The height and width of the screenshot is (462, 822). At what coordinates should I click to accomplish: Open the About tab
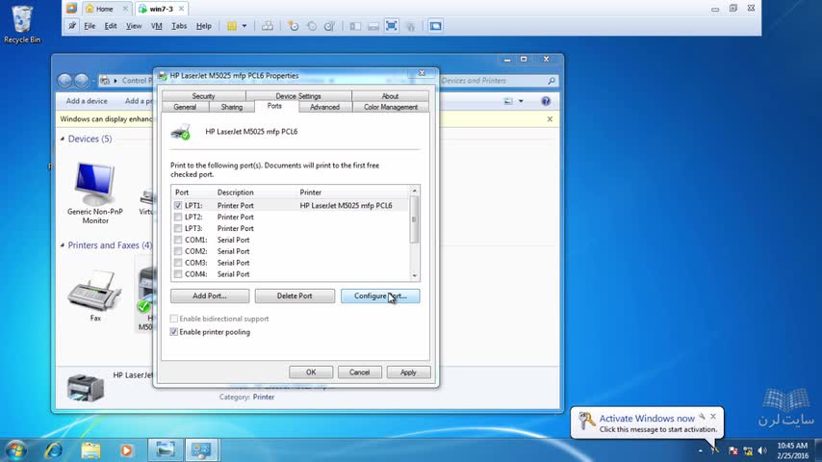click(x=390, y=96)
